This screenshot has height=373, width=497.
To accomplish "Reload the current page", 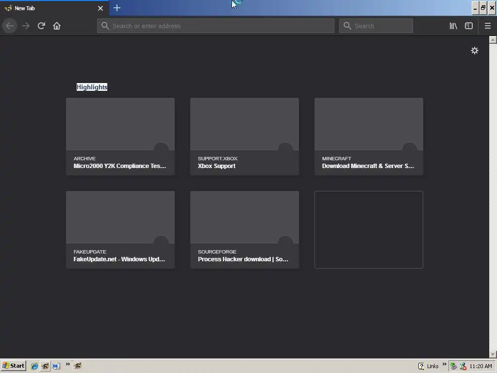I will [x=41, y=26].
